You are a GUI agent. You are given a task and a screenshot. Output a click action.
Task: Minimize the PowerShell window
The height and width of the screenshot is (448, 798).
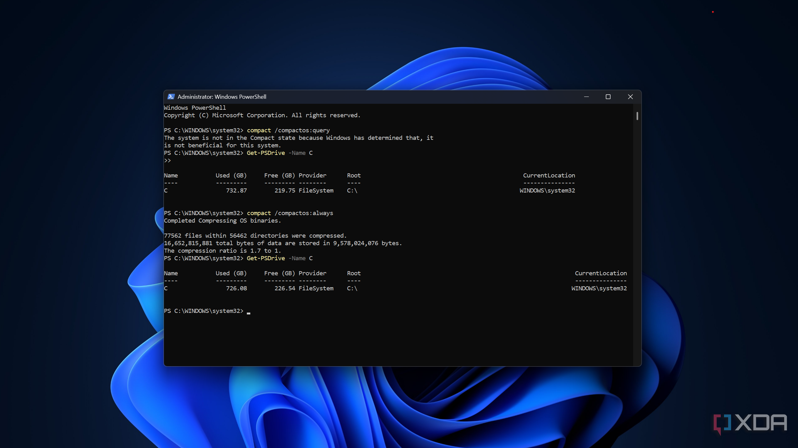[x=586, y=97]
